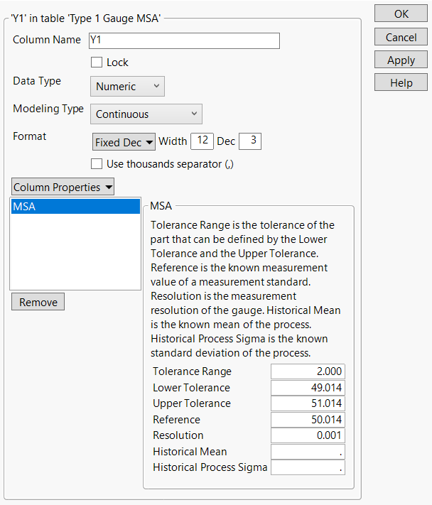432x505 pixels.
Task: Select MSA in the properties list
Action: (x=75, y=207)
